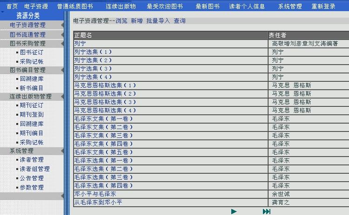Click 批量导入 link
349x215 pixels.
coord(158,21)
